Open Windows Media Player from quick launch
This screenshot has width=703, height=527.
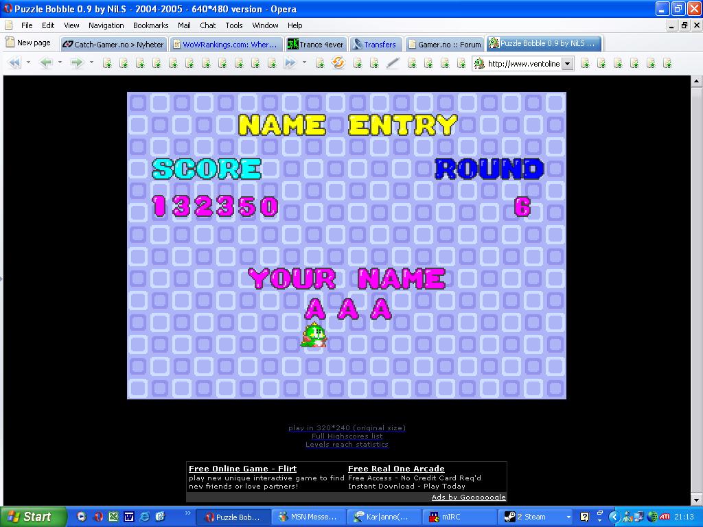(81, 517)
